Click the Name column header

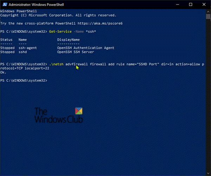pyautogui.click(x=23, y=40)
